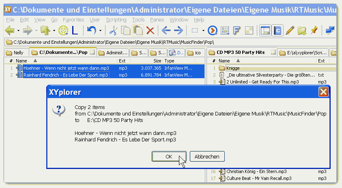Click OK to confirm copy
Image resolution: width=342 pixels, height=188 pixels.
tap(169, 156)
